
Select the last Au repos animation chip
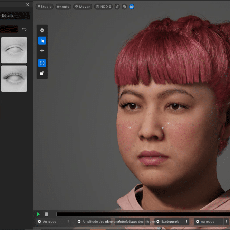pyautogui.click(x=209, y=222)
